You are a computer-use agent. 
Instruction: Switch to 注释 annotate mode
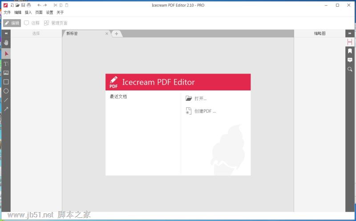pyautogui.click(x=32, y=23)
